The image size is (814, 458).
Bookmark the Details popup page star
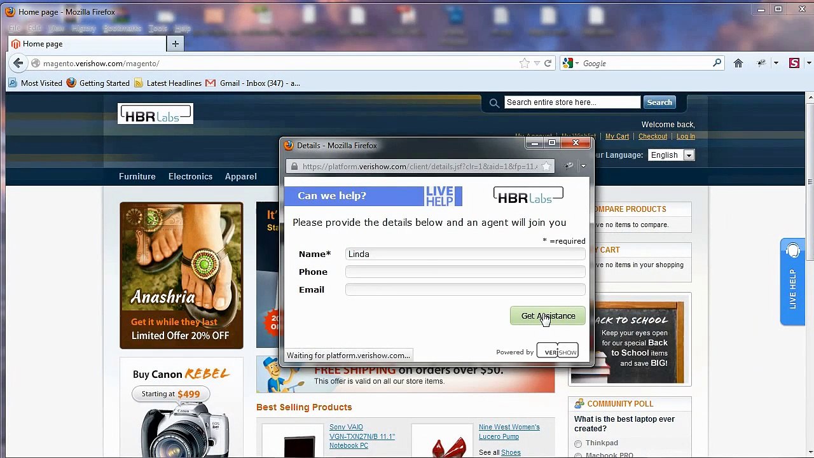tap(546, 166)
